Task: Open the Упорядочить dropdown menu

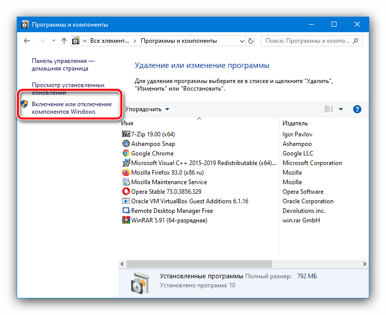Action: pos(147,109)
